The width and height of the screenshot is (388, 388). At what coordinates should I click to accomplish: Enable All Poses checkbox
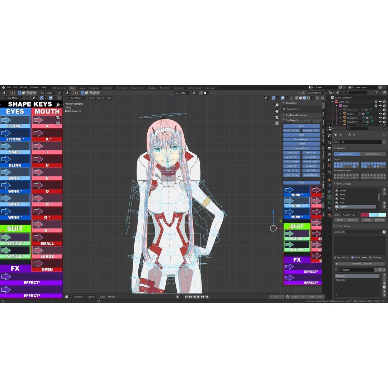(x=370, y=257)
